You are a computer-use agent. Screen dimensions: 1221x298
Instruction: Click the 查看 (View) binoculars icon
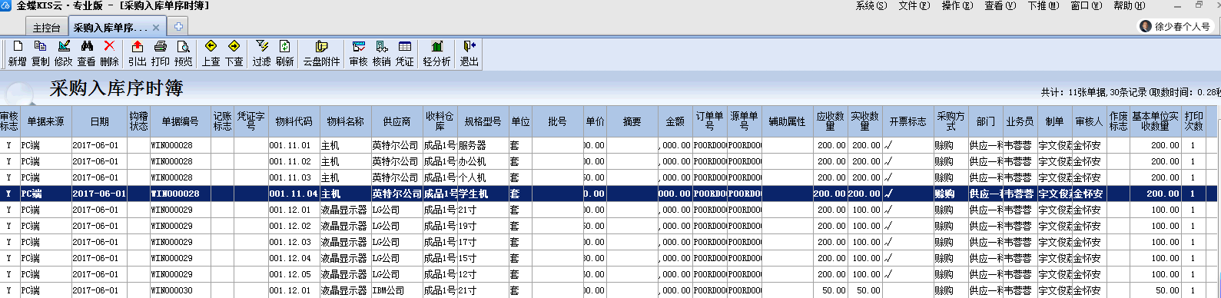tap(86, 54)
